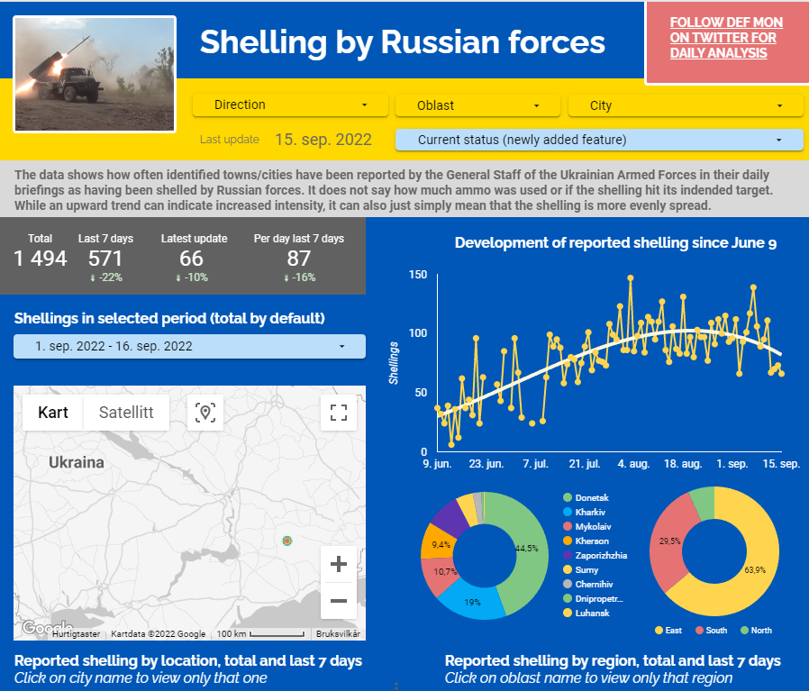Viewport: 809px width, 691px height.
Task: Click the red shelling marker on map
Action: click(286, 541)
